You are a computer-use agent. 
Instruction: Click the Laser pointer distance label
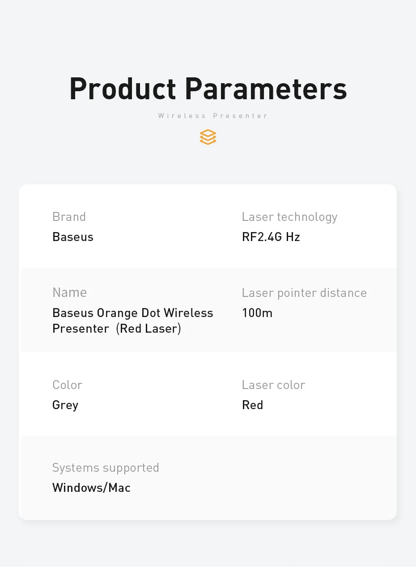click(x=304, y=293)
